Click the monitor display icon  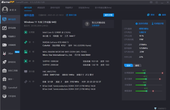click(26, 71)
